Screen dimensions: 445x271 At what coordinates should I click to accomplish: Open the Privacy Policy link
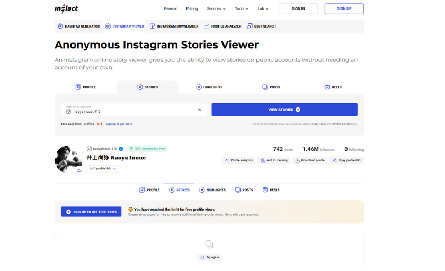[x=318, y=124]
